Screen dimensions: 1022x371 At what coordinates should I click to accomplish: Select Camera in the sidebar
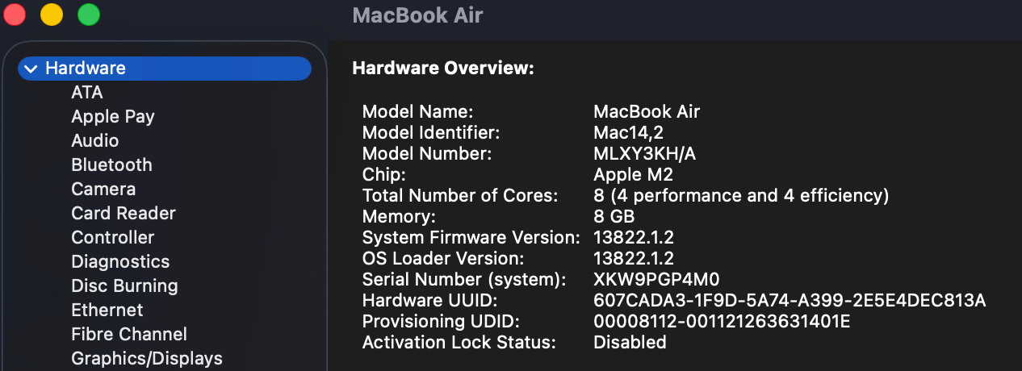click(103, 190)
